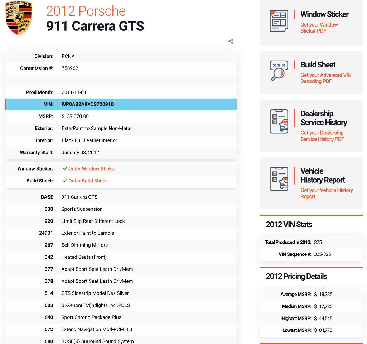
Task: Click option 603 Bi-Xenon headlights incl. PDLS
Action: click(x=121, y=305)
